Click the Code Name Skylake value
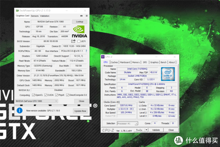This screenshot has height=147, width=220. 127,72
